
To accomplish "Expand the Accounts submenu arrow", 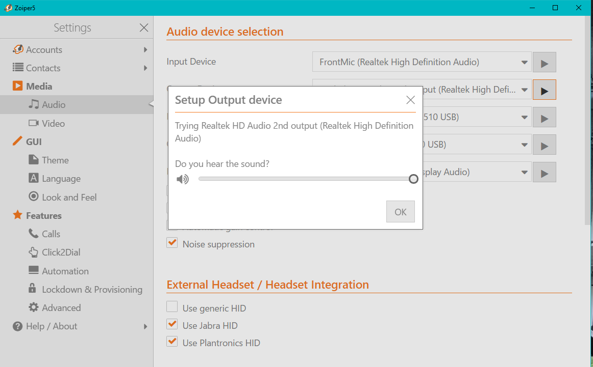I will pos(145,50).
